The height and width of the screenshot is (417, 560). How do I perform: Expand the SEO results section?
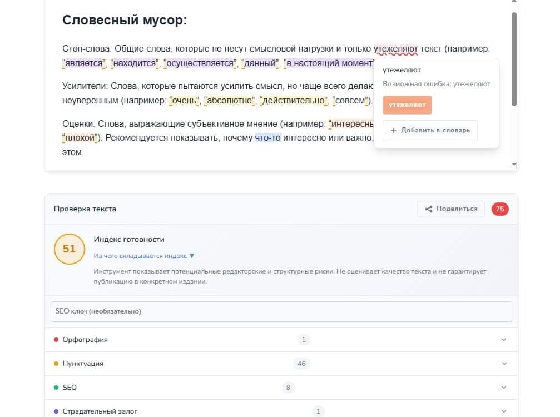coord(503,387)
